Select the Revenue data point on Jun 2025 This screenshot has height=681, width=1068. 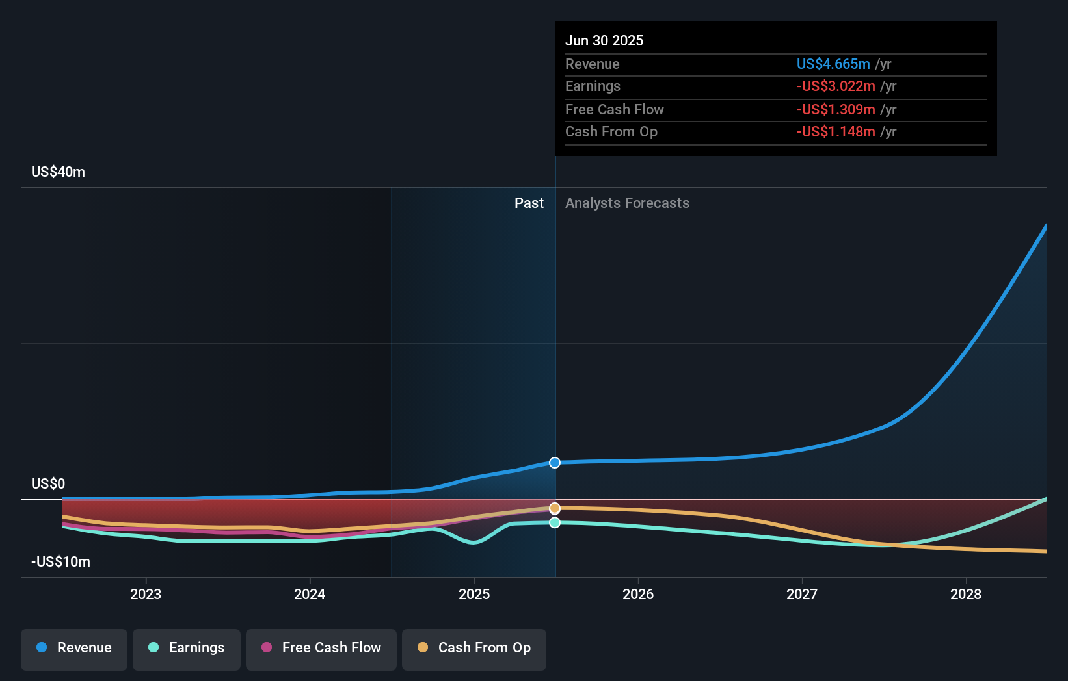(x=555, y=463)
